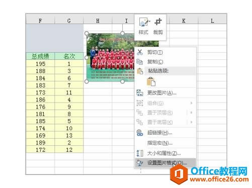Click the picture's left-middle resize handle
The width and height of the screenshot is (252, 188).
tap(87, 57)
